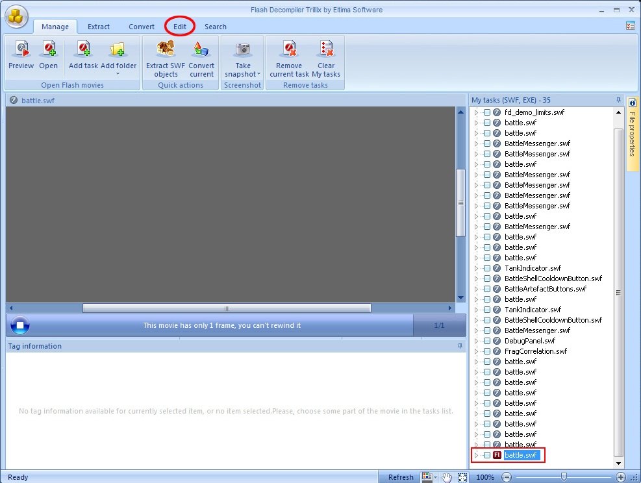641x483 pixels.
Task: Expand the fd_demo_limits.swf tree node
Action: (476, 112)
